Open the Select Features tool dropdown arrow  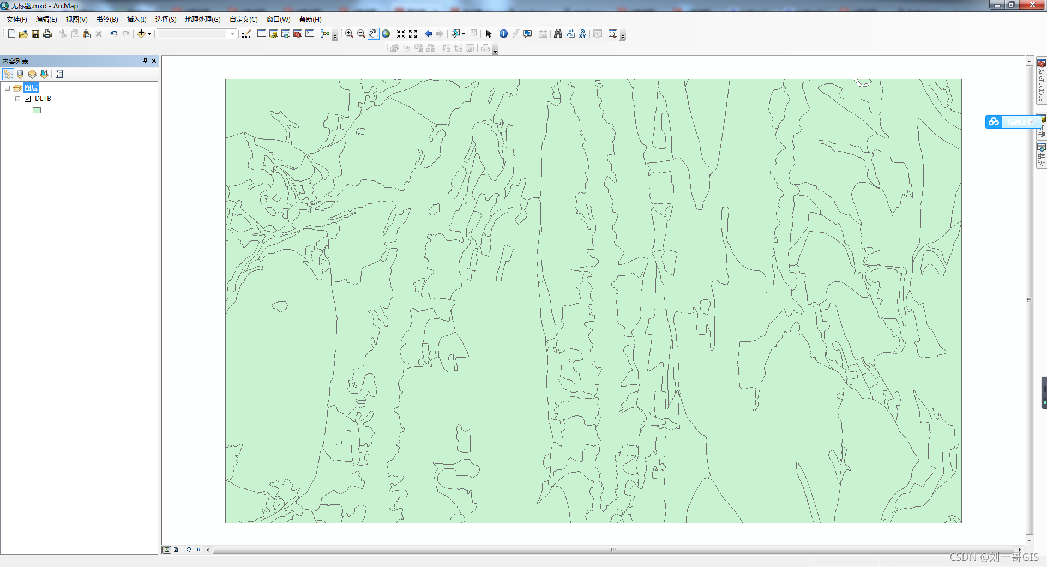pos(464,34)
